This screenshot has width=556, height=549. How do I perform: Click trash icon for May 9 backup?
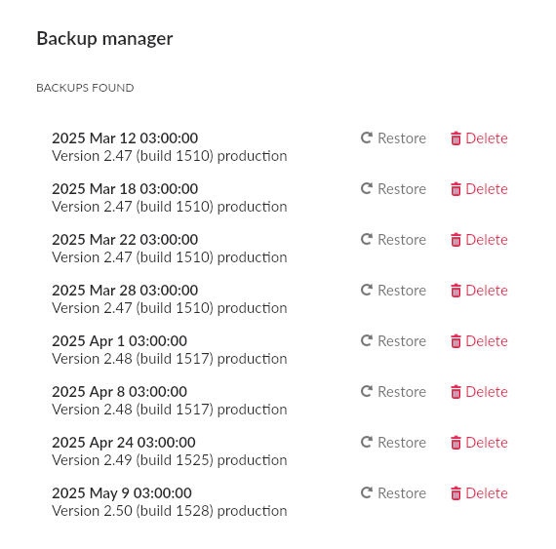click(456, 493)
